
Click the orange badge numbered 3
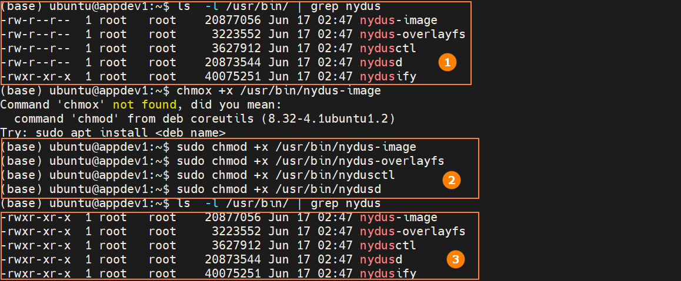pyautogui.click(x=455, y=259)
